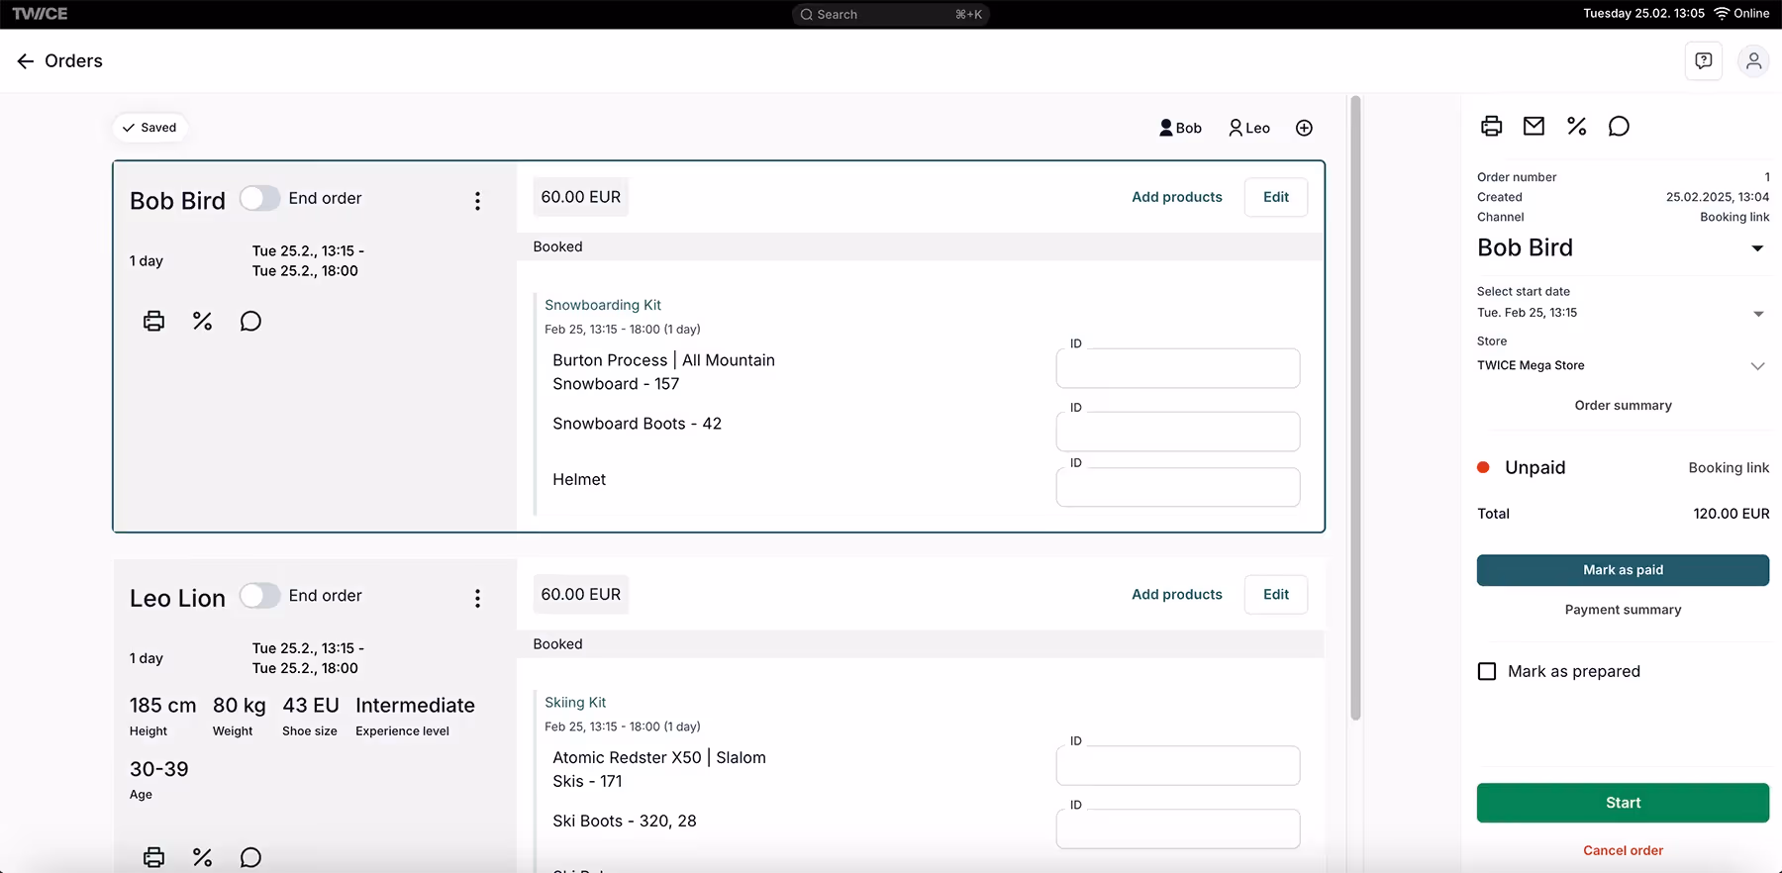Click Order summary tab in sidebar

[1623, 406]
